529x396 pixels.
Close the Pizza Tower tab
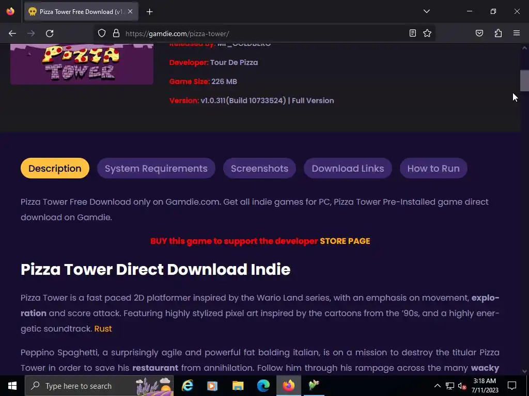pyautogui.click(x=130, y=11)
